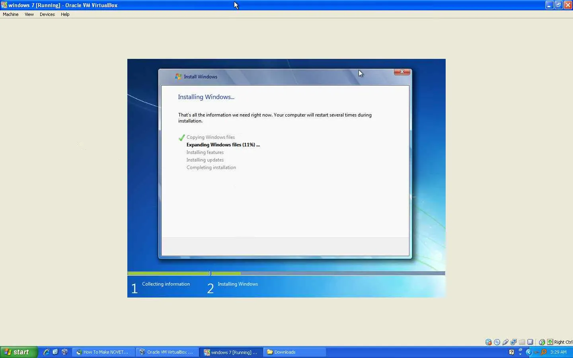Click the tray icon with windows and down arrow
Image resolution: width=573 pixels, height=358 pixels.
point(520,352)
